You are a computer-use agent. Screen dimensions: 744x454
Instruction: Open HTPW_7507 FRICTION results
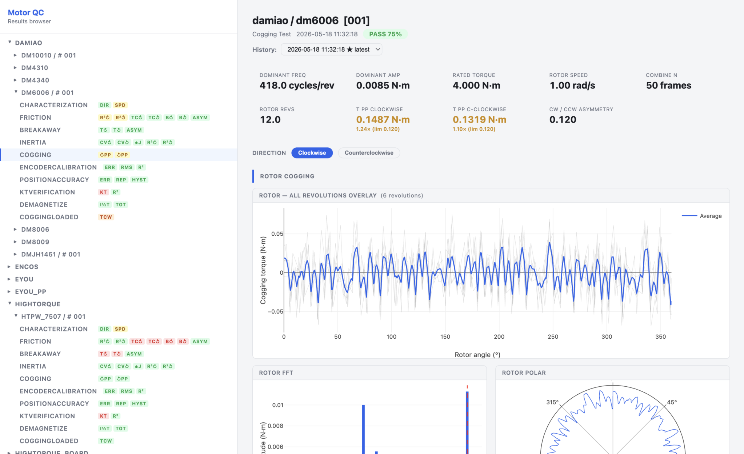(35, 341)
